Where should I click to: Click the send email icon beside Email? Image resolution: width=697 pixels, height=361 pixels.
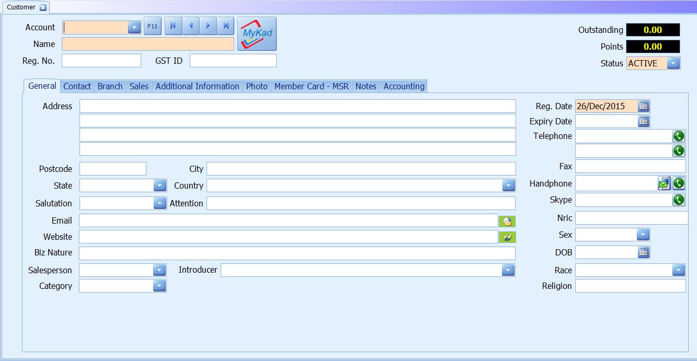[507, 221]
